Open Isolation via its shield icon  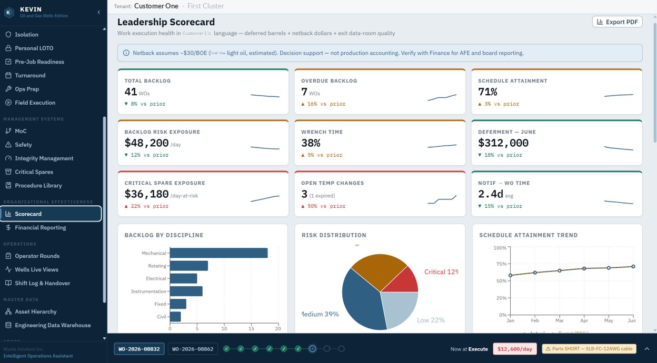[x=8, y=35]
